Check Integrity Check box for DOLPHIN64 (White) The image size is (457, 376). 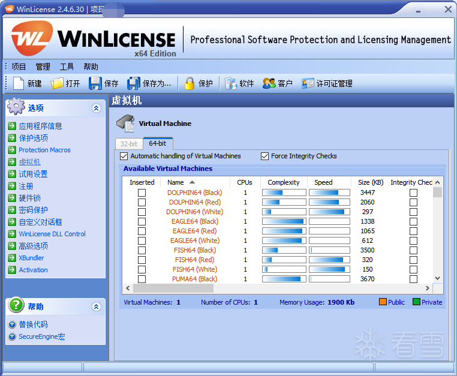413,212
